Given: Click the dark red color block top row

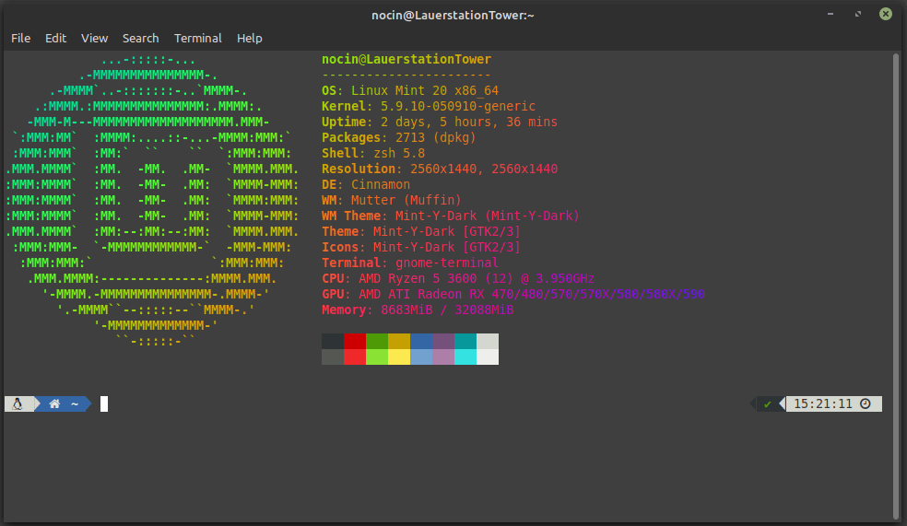Looking at the screenshot, I should click(355, 341).
